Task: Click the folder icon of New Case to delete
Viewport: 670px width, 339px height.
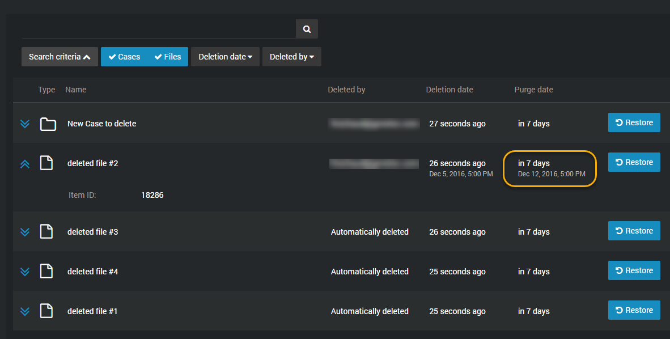Action: click(48, 124)
